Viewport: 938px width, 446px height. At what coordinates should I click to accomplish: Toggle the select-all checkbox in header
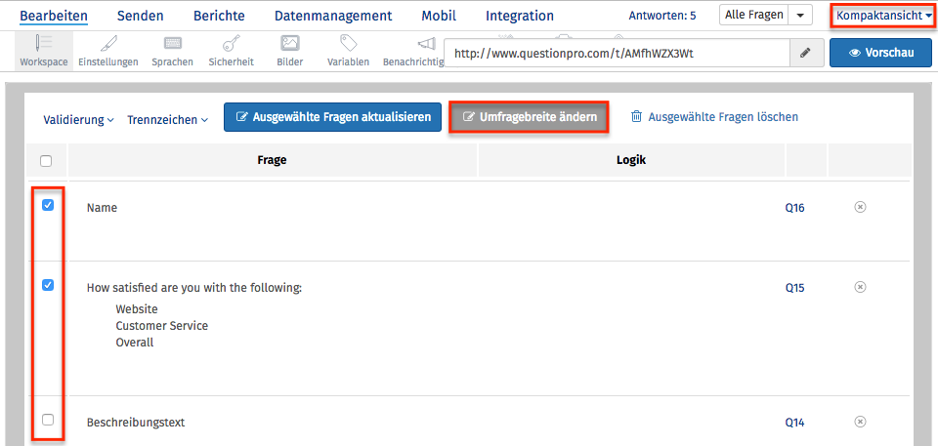(46, 161)
